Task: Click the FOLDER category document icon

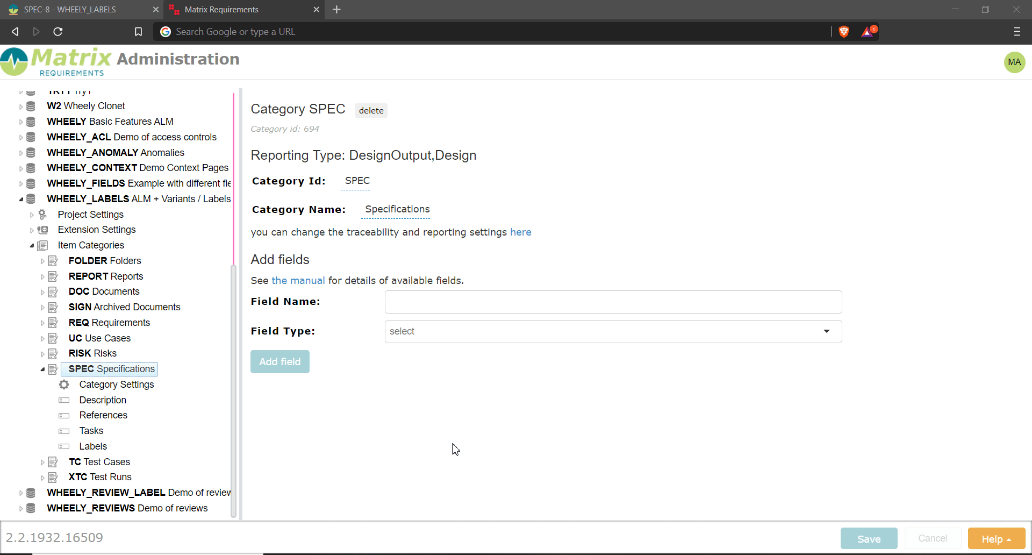Action: (x=53, y=261)
